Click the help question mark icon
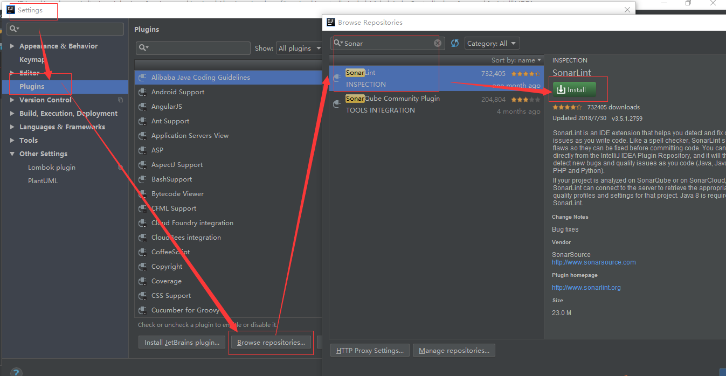 point(16,372)
